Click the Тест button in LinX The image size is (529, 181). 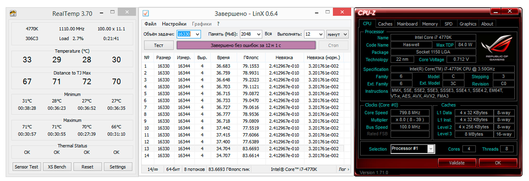coord(159,45)
